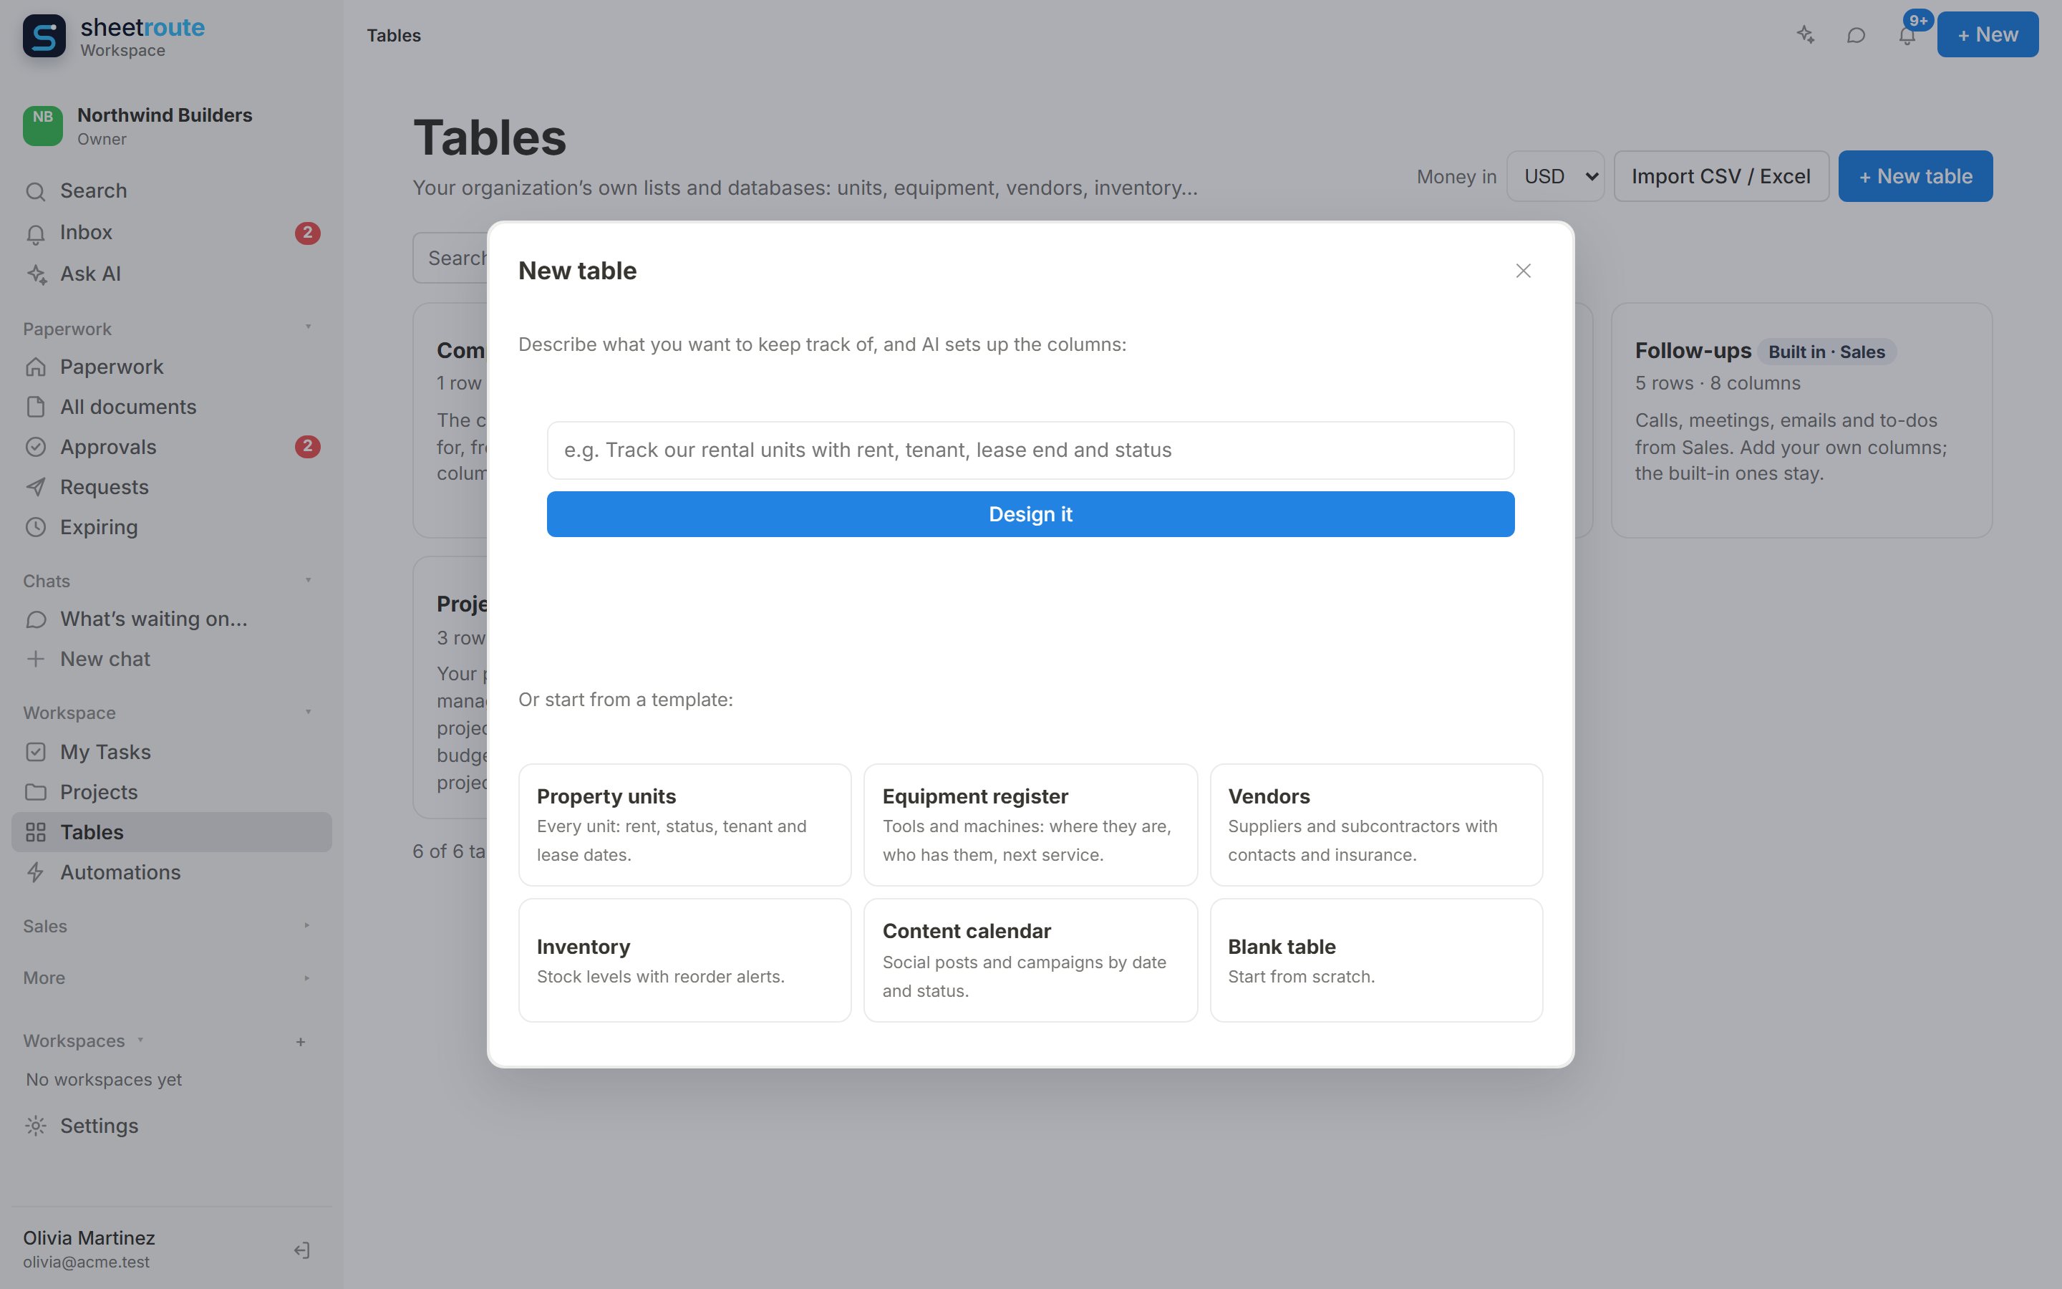The image size is (2062, 1289).
Task: Expand the More section
Action: point(306,977)
